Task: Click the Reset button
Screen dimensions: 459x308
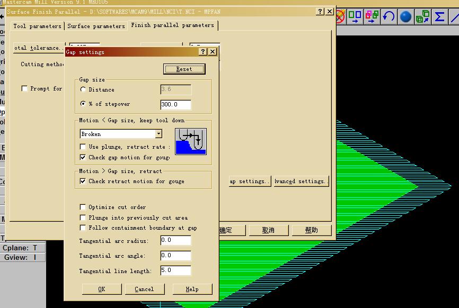Action: click(184, 69)
